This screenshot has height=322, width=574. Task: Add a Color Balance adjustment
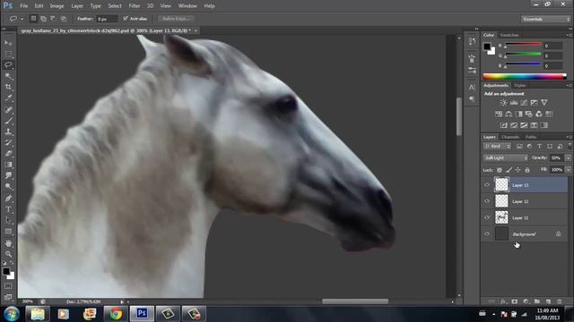tap(509, 114)
